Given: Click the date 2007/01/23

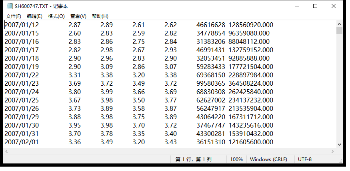Looking at the screenshot, I should (x=22, y=83).
